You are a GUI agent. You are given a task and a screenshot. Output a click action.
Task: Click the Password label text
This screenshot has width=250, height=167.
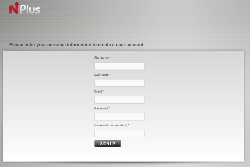[x=101, y=108]
